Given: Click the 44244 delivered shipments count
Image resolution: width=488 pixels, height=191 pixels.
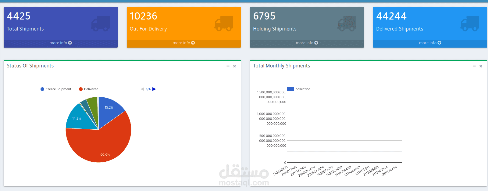Looking at the screenshot, I should point(391,16).
